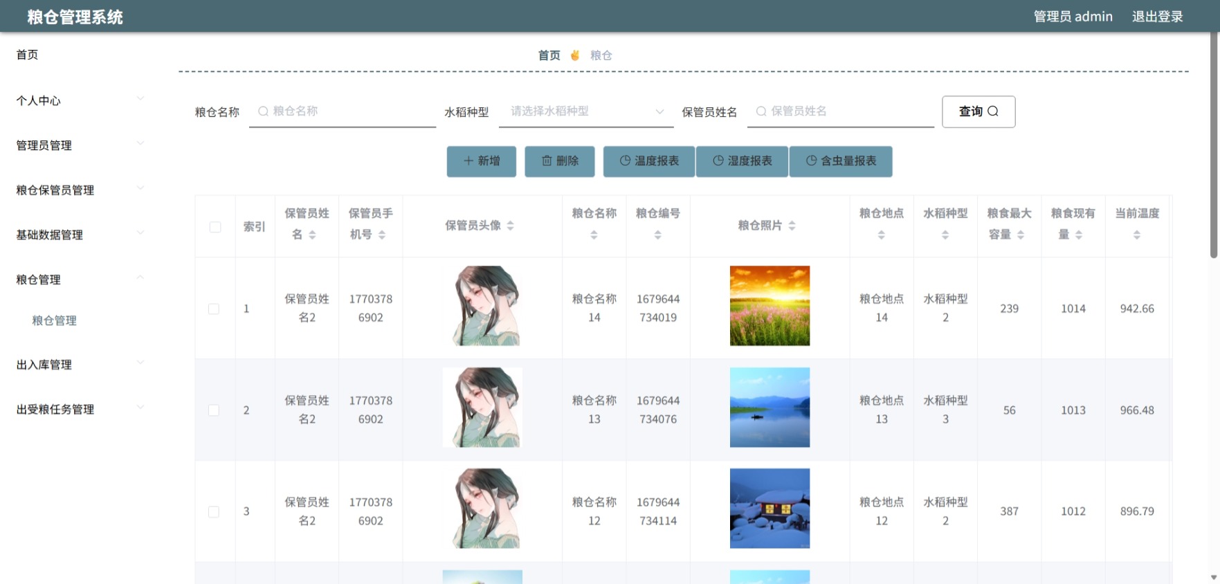Image resolution: width=1220 pixels, height=584 pixels.
Task: Click current stock value 1013
Action: (x=1073, y=410)
